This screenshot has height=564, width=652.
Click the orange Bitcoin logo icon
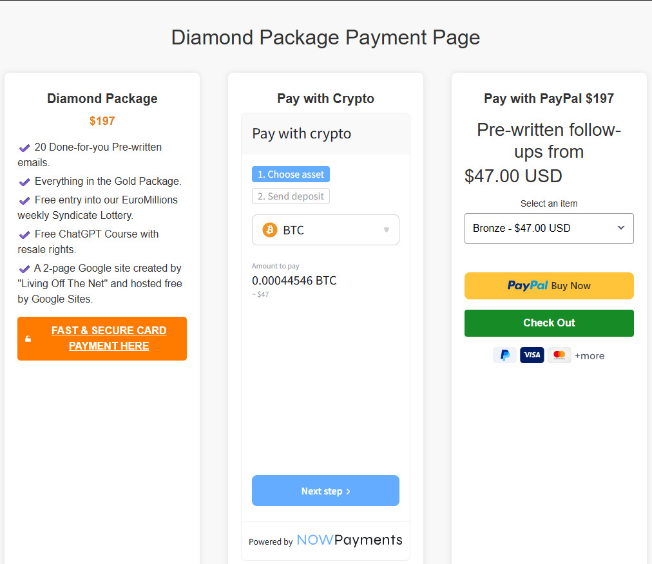point(270,230)
